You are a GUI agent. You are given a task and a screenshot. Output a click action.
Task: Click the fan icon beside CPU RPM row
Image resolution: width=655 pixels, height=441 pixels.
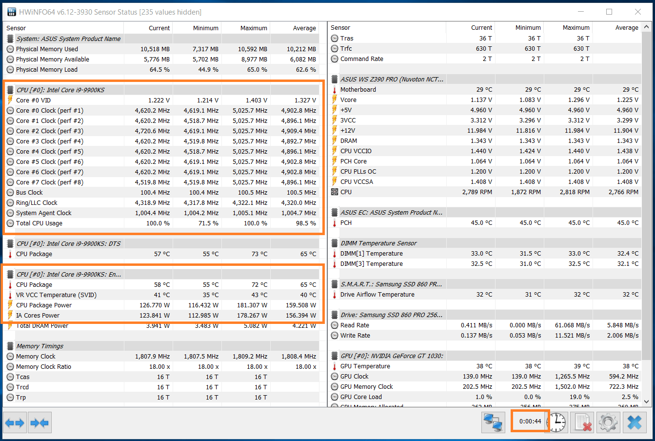[x=335, y=192]
